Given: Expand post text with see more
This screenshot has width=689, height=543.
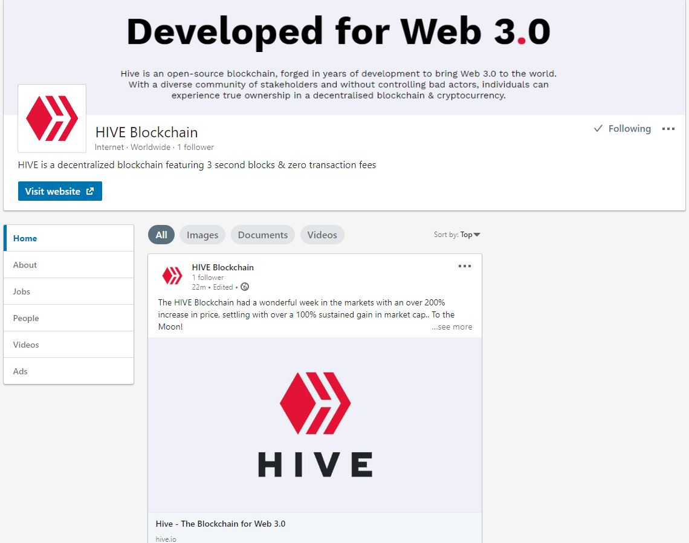Looking at the screenshot, I should pyautogui.click(x=451, y=327).
